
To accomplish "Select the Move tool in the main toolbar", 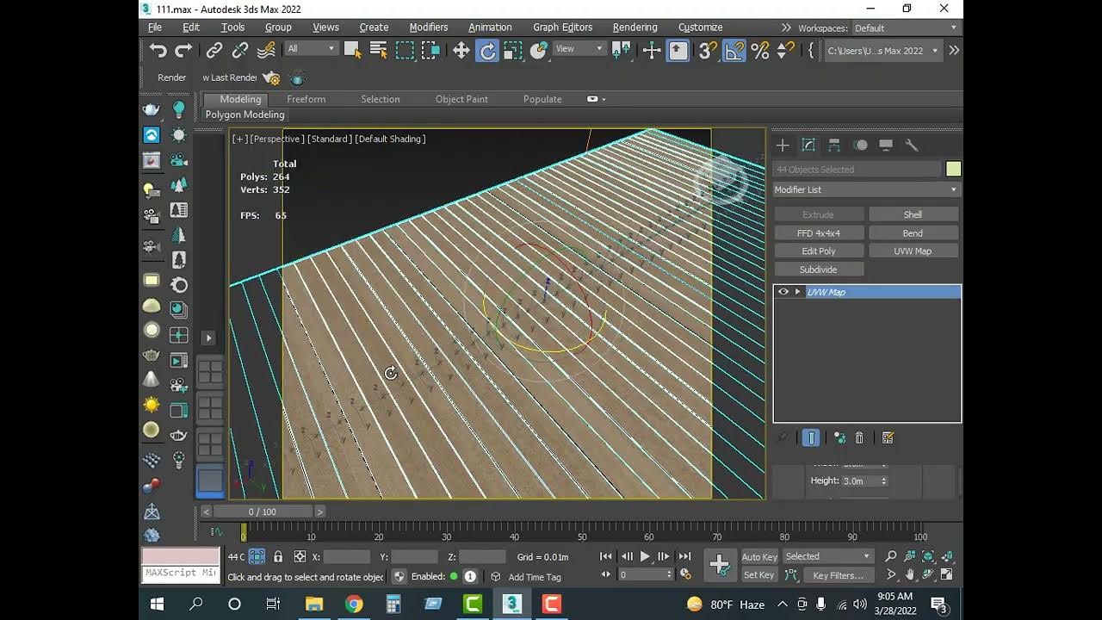I will click(x=461, y=51).
